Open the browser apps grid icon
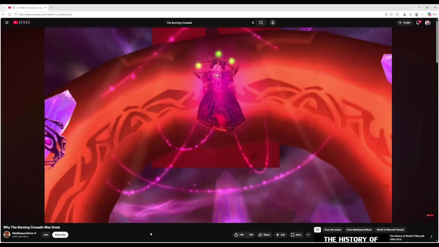This screenshot has width=439, height=247. (386, 14)
